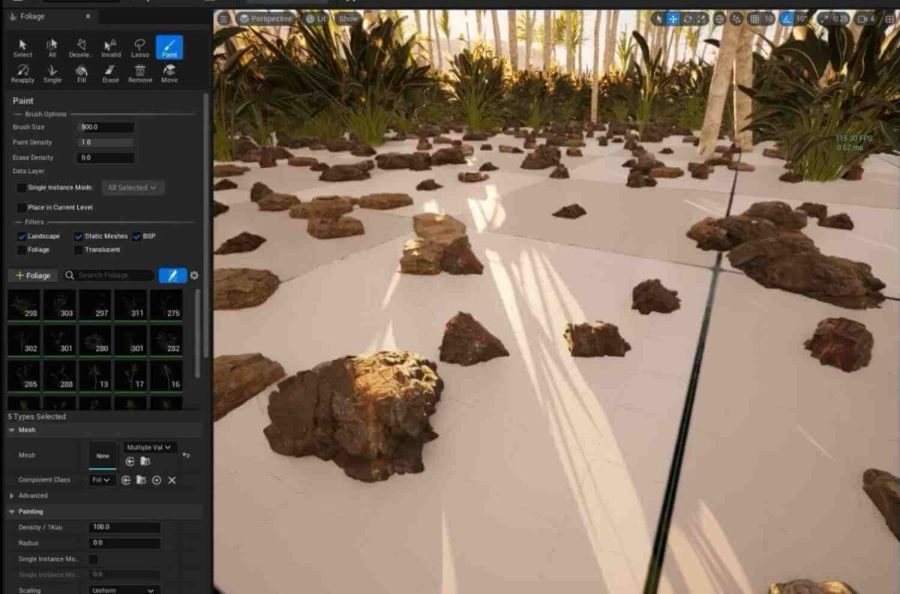Disable the Landscape filter checkbox

coord(21,235)
